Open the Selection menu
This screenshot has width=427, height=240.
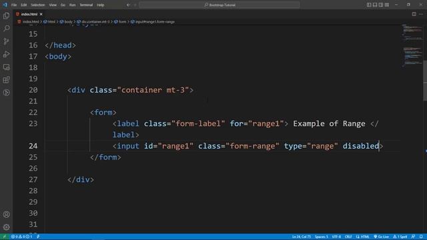[x=37, y=5]
